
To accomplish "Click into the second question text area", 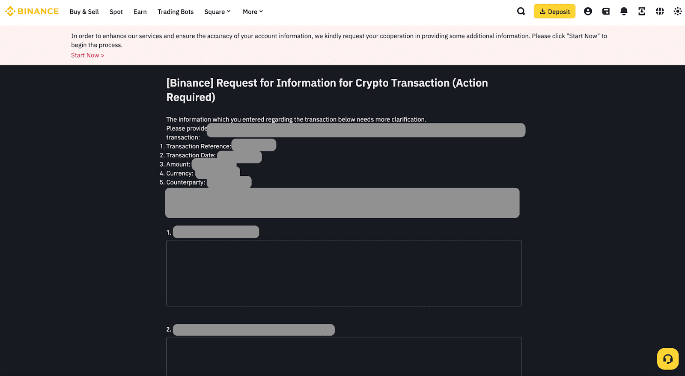I will coord(344,356).
